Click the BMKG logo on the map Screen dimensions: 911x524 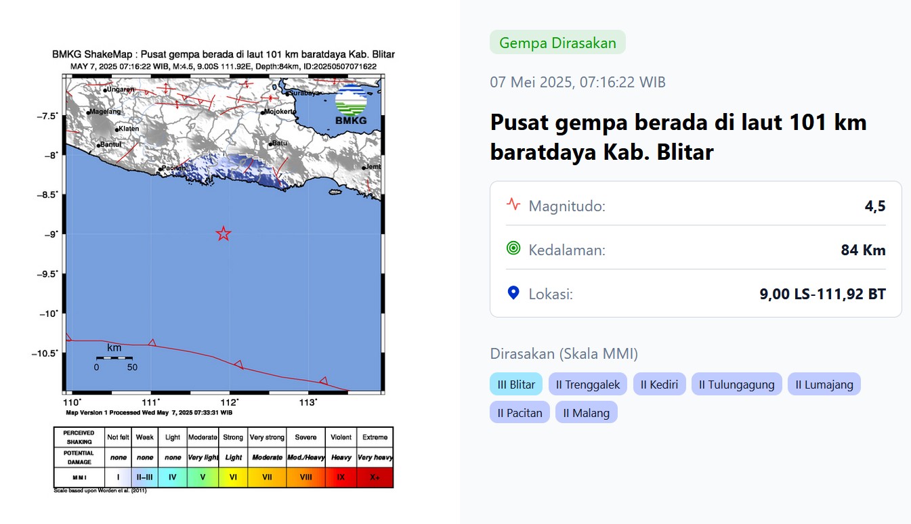(351, 106)
